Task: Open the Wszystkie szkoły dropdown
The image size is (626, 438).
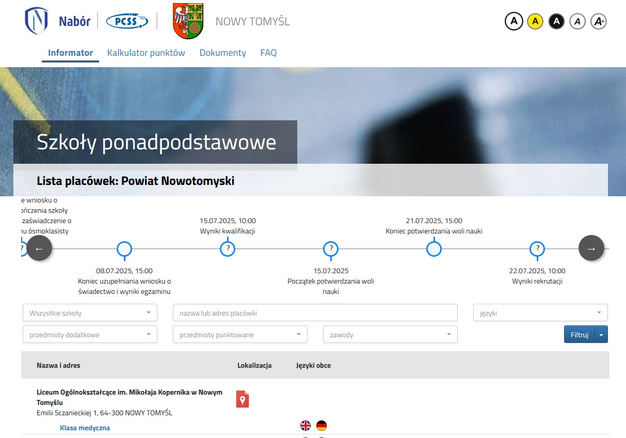Action: [x=90, y=312]
